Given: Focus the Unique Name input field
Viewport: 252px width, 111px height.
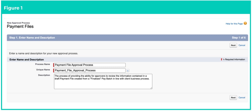Looking at the screenshot, I should [90, 70].
